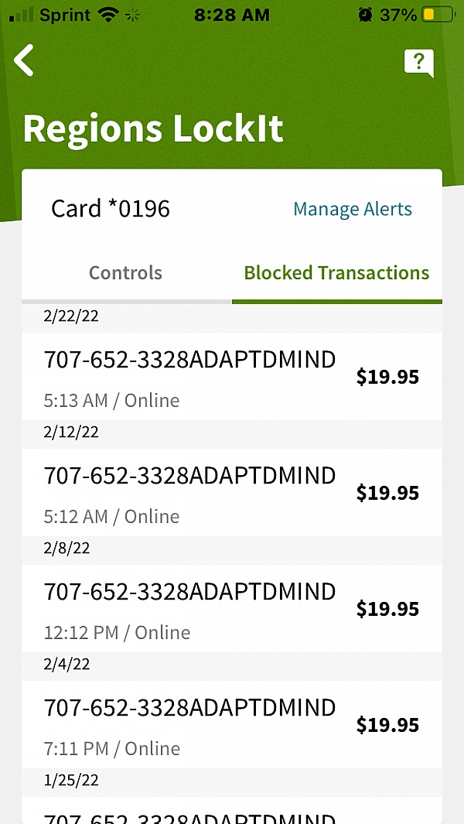Screen dimensions: 464x824
Task: Open the help question mark icon
Action: 418,63
